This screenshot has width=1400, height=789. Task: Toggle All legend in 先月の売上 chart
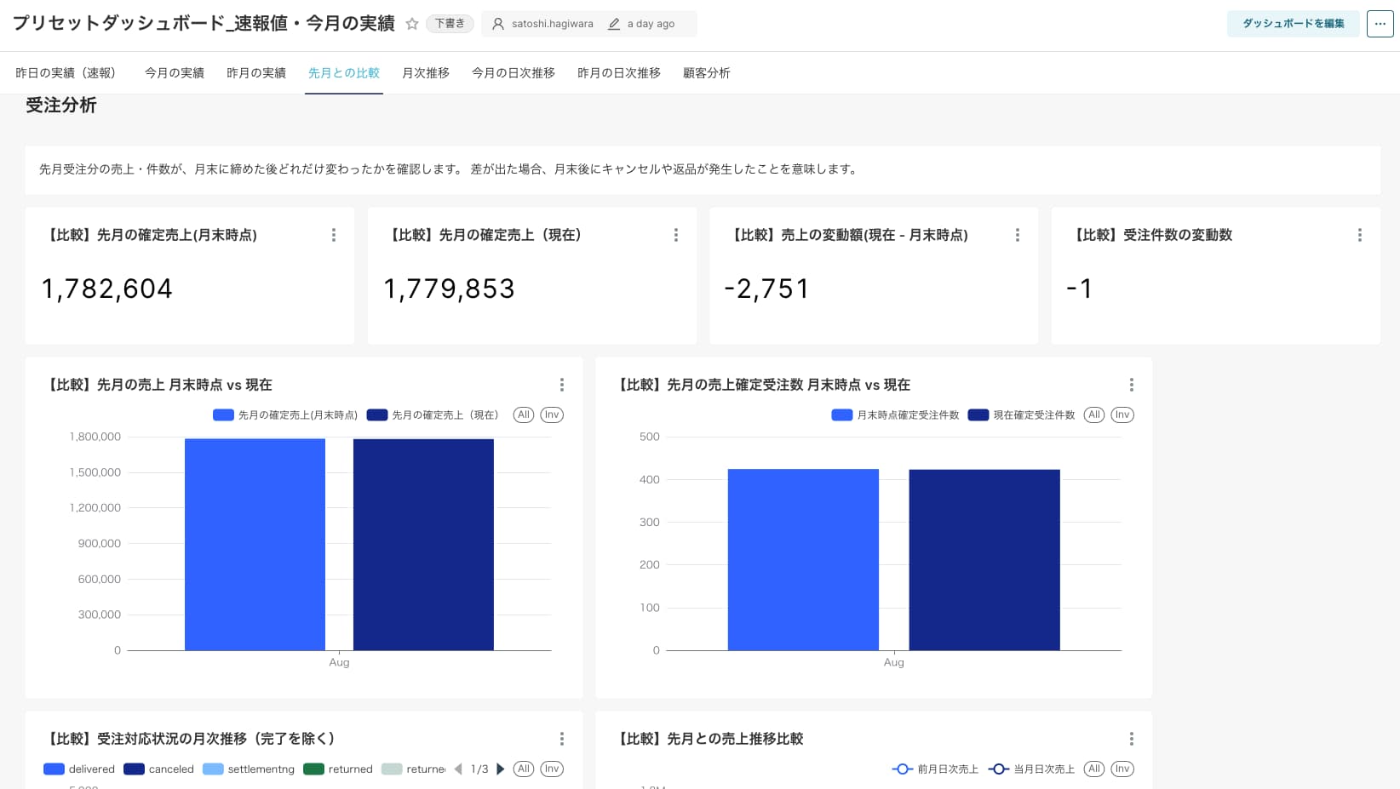tap(524, 415)
